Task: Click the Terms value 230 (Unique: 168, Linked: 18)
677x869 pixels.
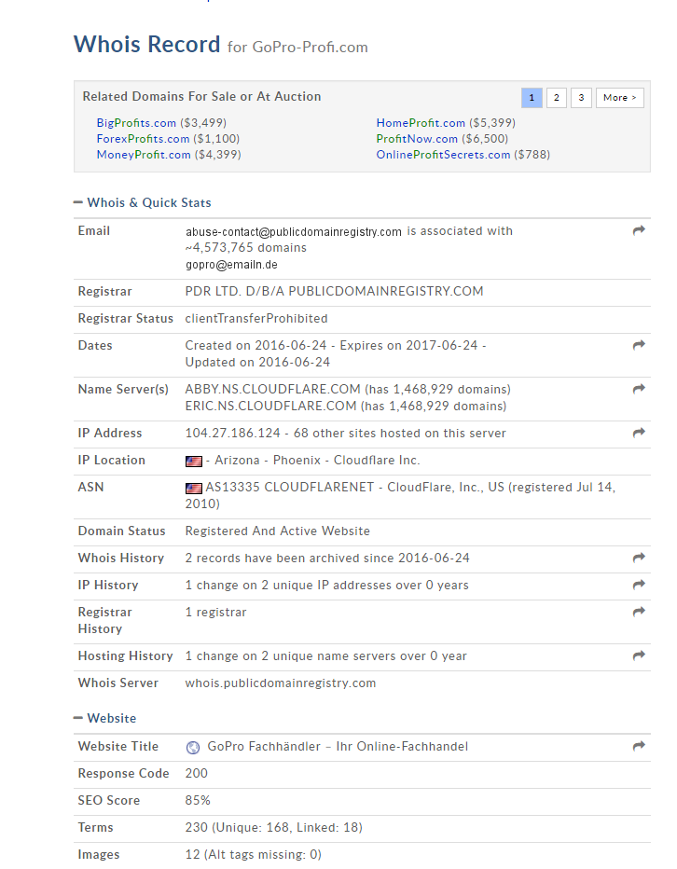Action: point(274,828)
